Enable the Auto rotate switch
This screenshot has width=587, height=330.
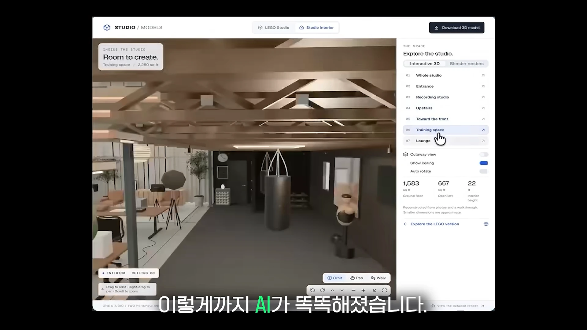point(484,171)
